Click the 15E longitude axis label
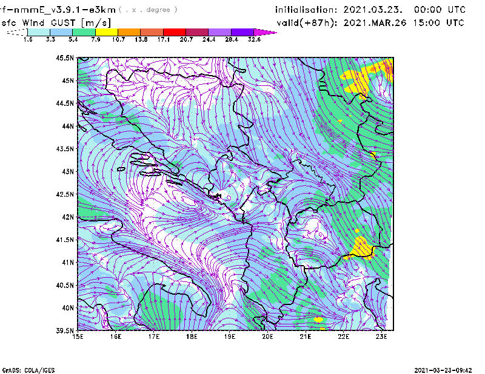The image size is (485, 374). [x=78, y=336]
